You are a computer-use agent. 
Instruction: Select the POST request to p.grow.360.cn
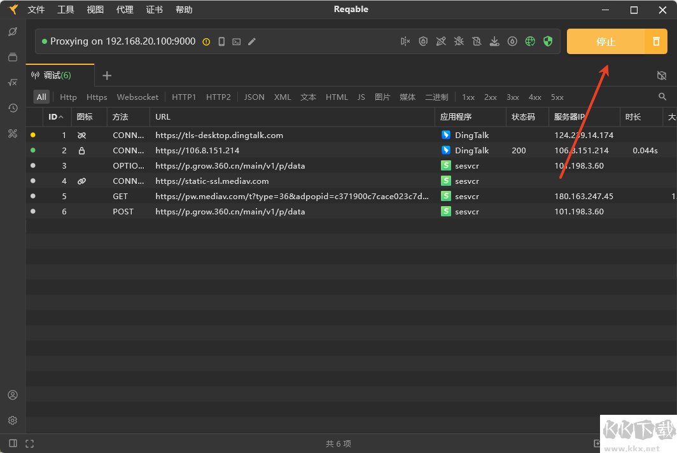pyautogui.click(x=229, y=211)
